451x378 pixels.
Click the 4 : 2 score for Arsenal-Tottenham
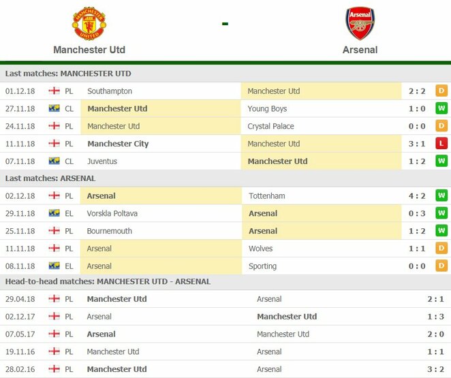416,196
